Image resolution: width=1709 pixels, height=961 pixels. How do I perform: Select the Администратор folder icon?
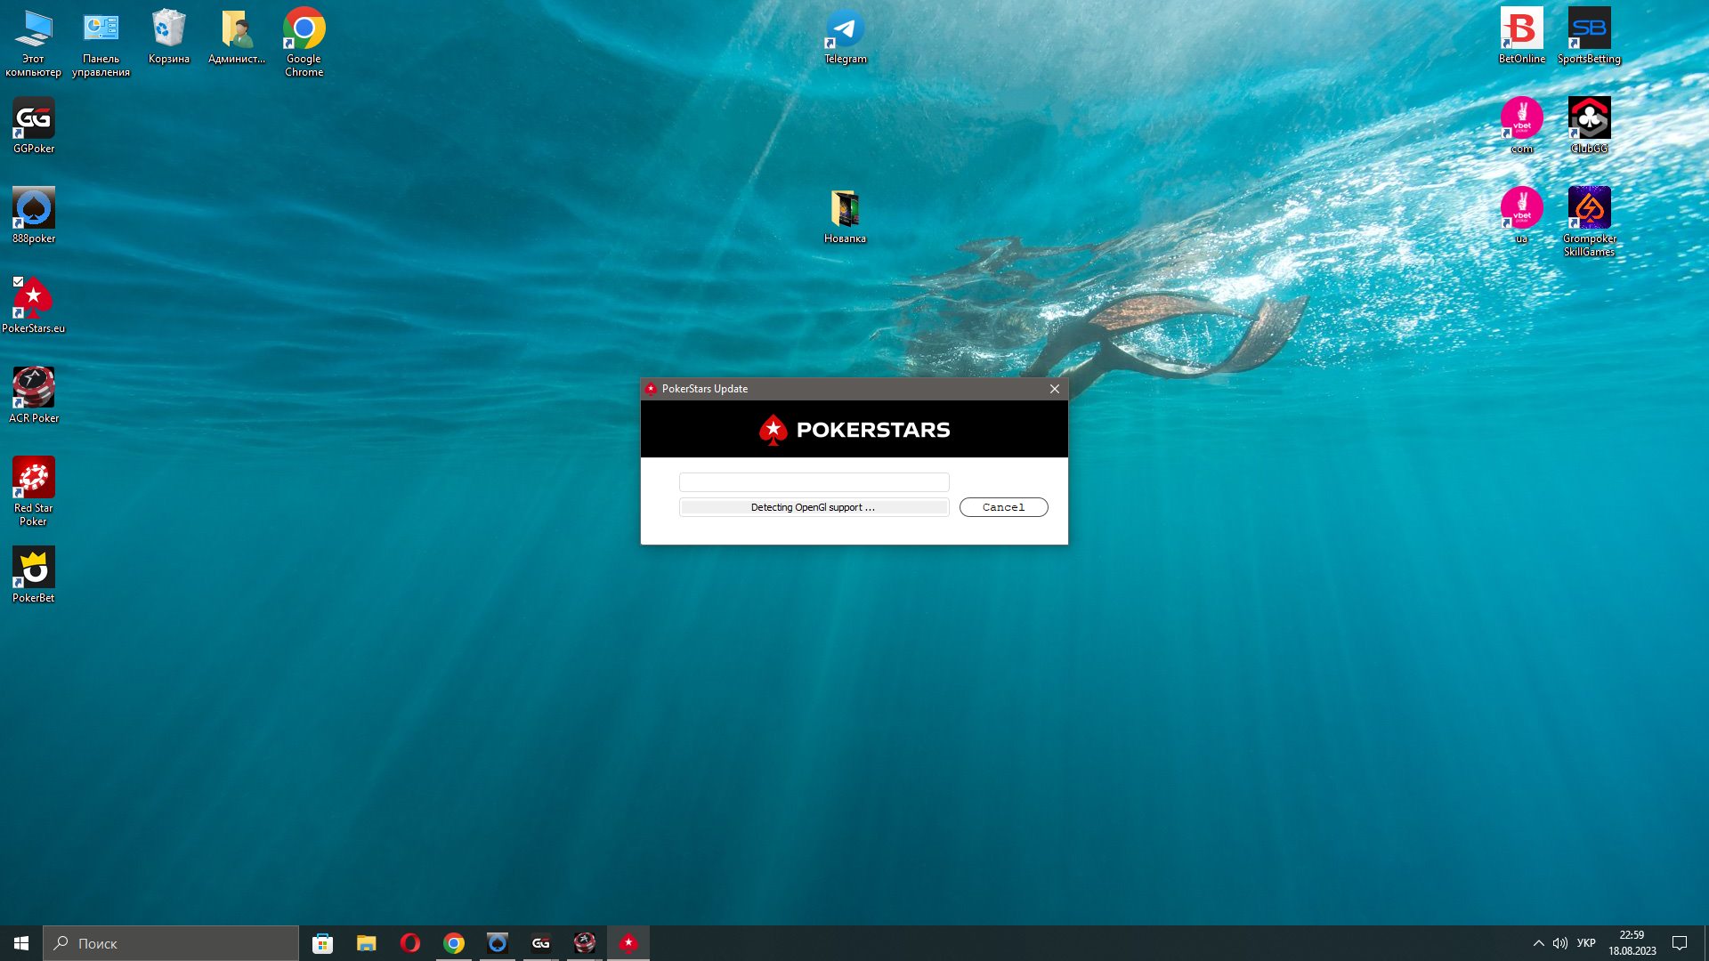(x=237, y=36)
